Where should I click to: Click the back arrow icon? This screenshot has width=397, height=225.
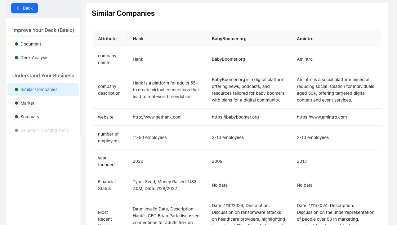click(x=18, y=8)
